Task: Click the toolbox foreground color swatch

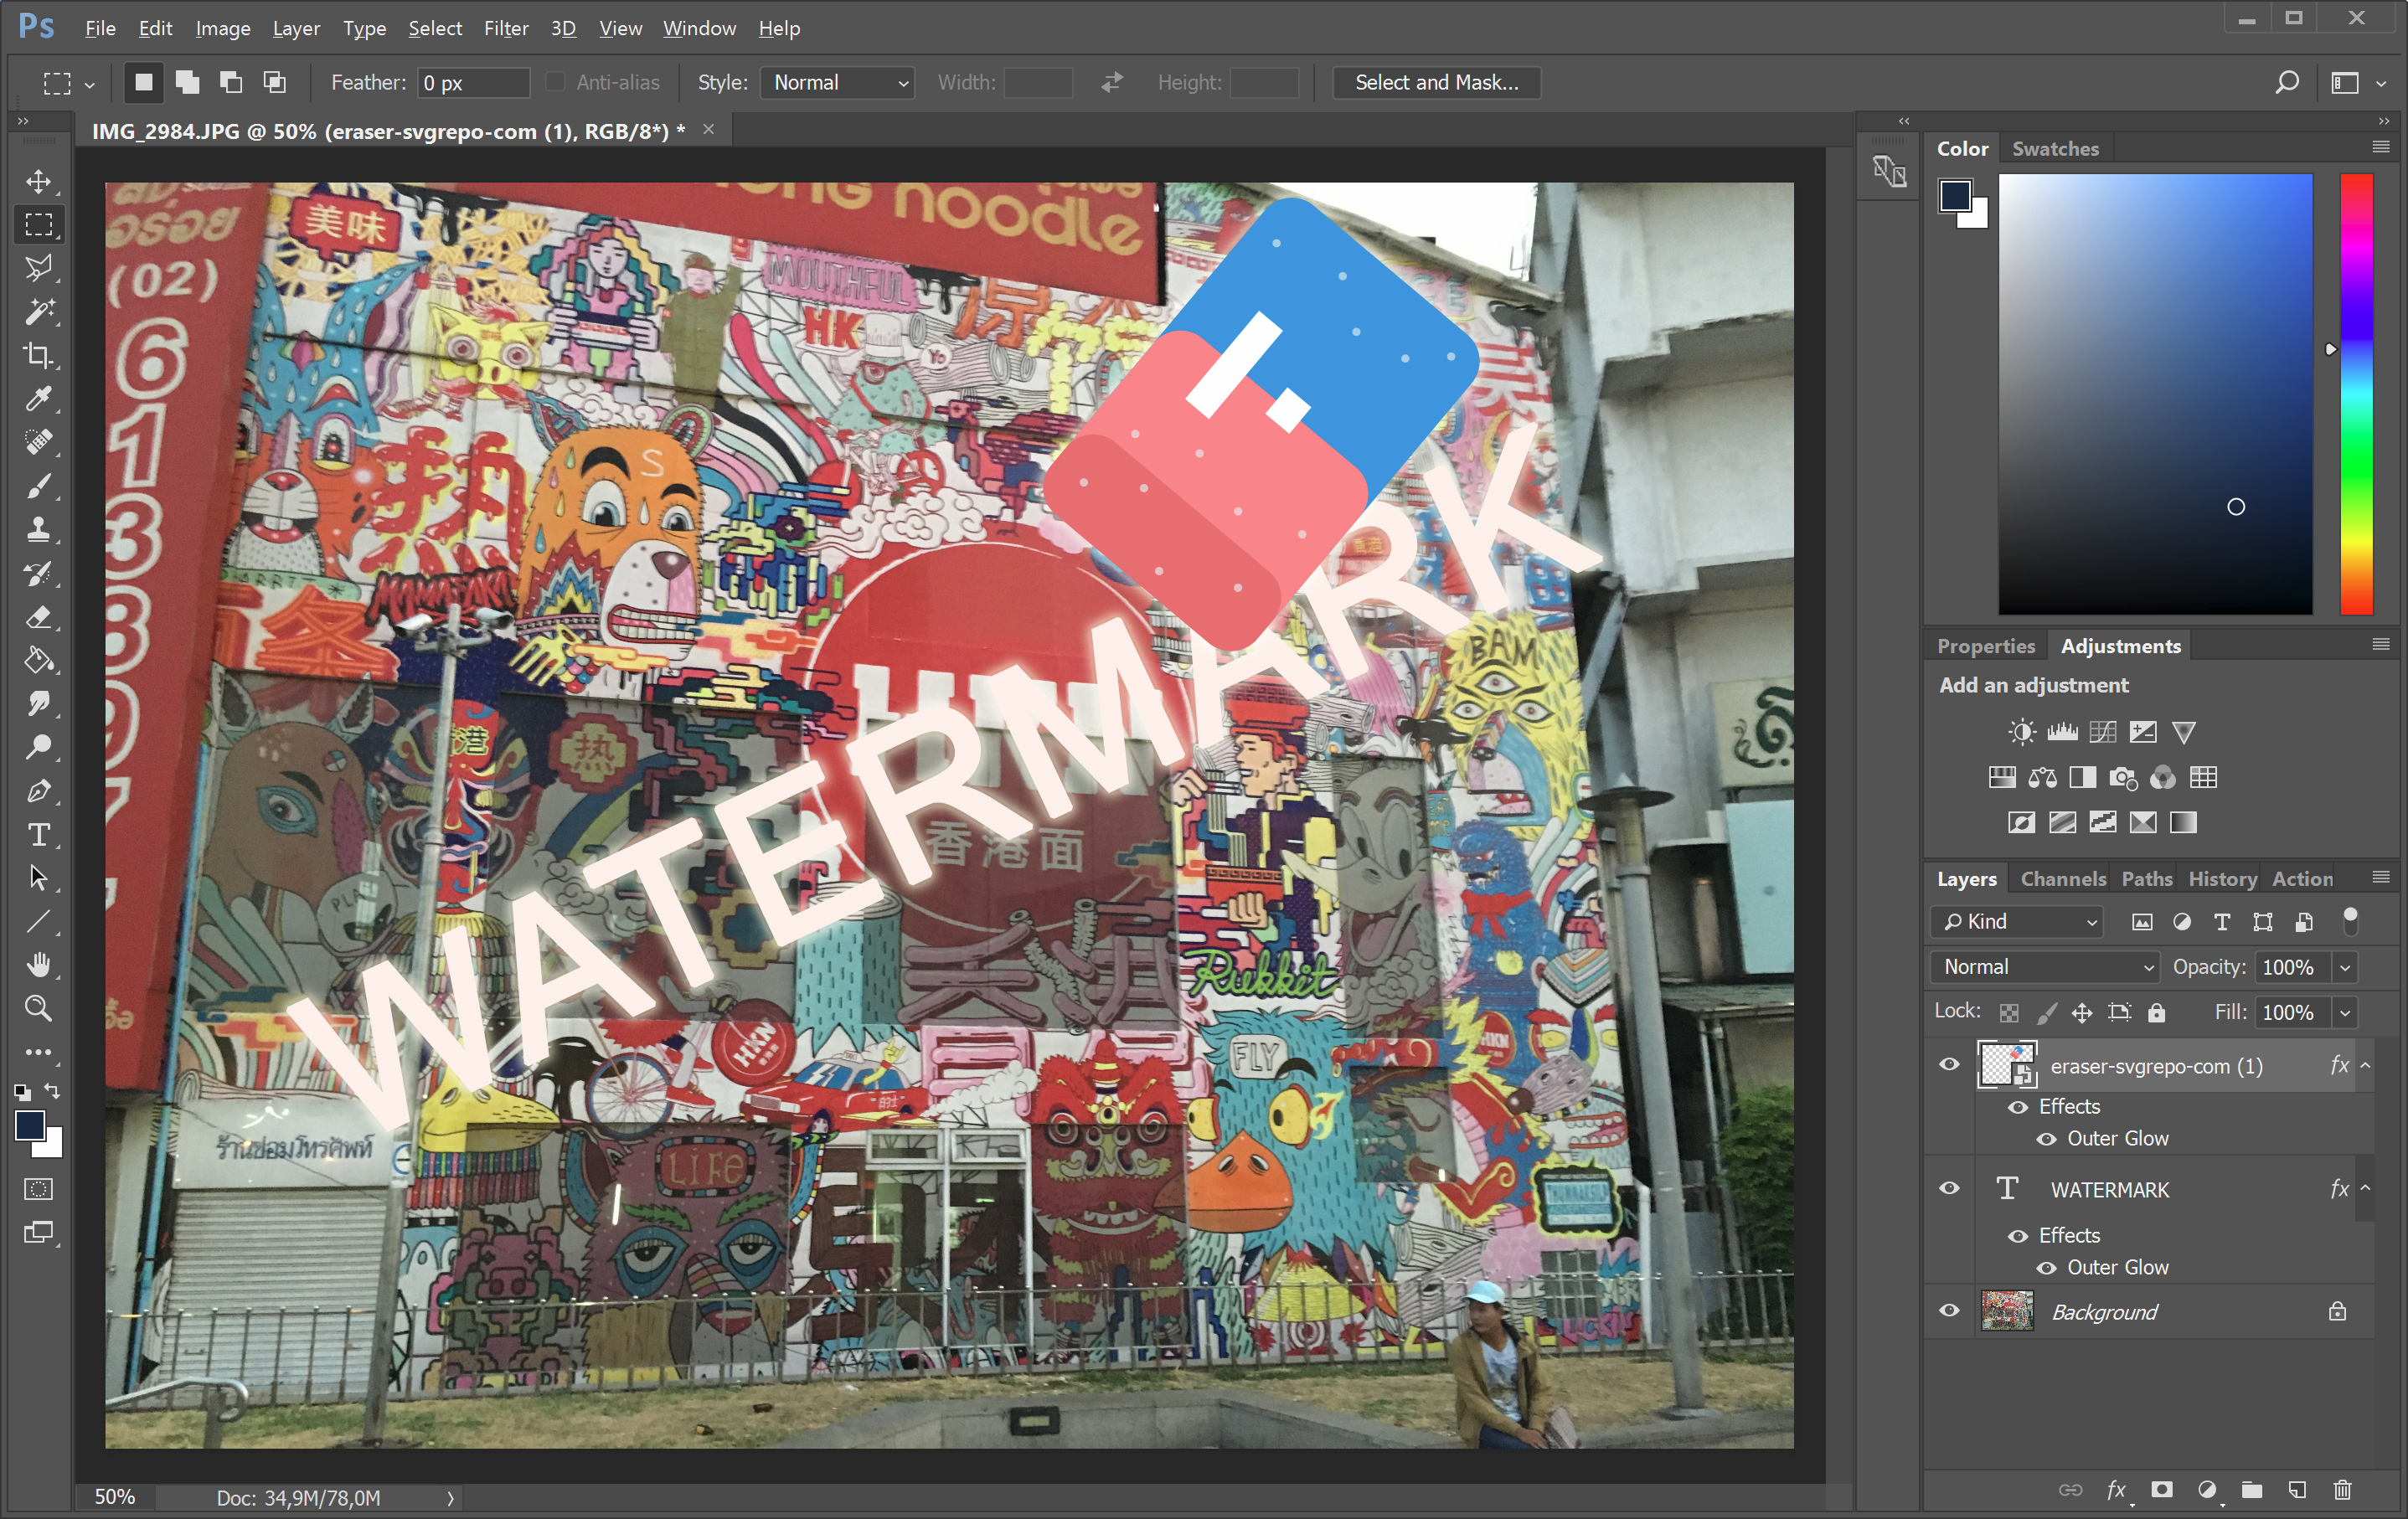Action: point(30,1126)
